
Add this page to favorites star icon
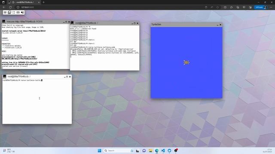(x=218, y=7)
